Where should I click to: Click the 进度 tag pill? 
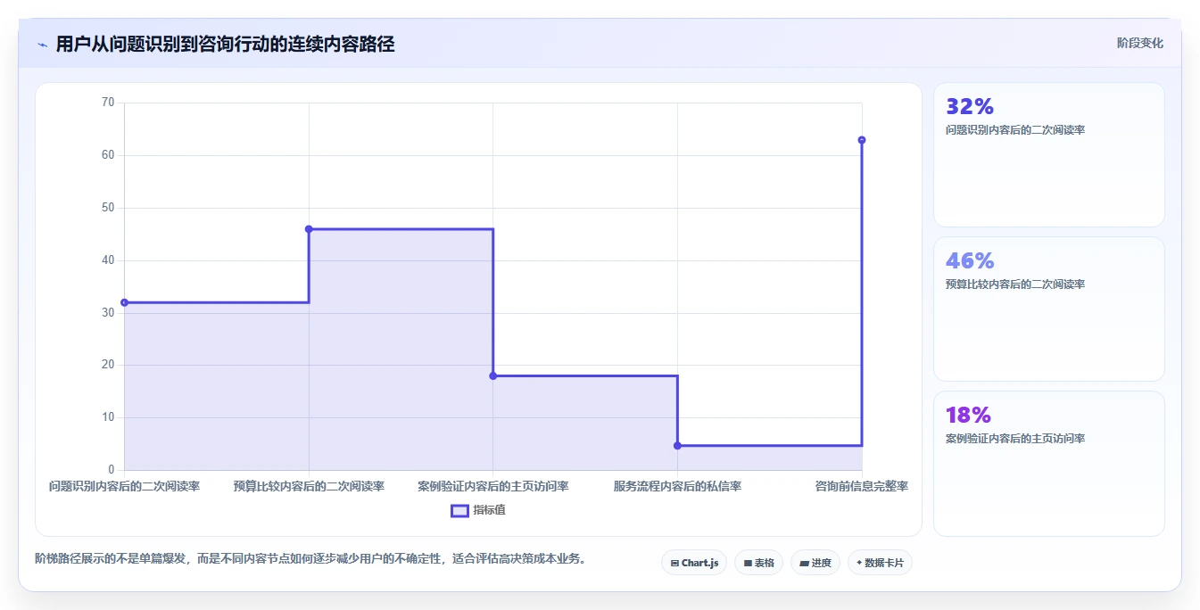tap(815, 563)
